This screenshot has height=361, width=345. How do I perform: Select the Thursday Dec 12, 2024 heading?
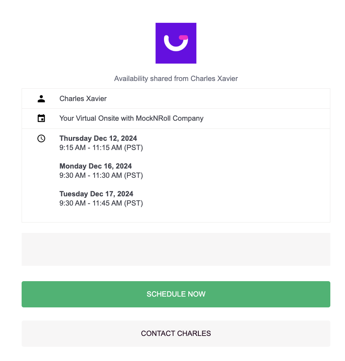click(x=98, y=138)
